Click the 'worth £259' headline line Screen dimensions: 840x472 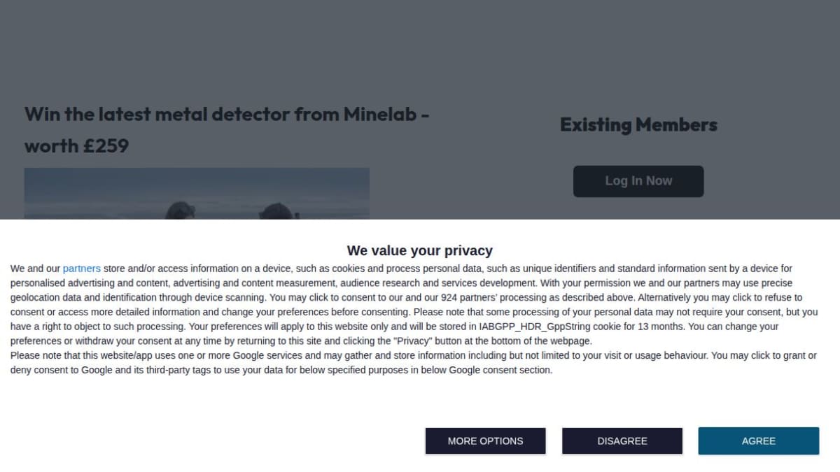tap(76, 145)
